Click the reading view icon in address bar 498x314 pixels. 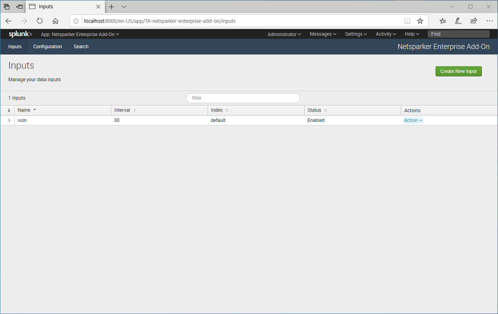tap(407, 21)
